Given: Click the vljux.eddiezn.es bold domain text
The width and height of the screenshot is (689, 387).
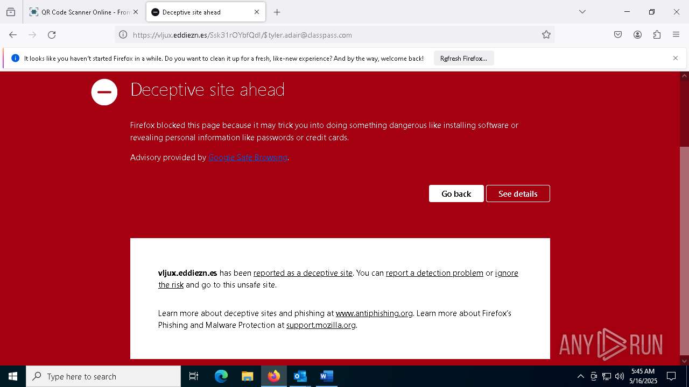Looking at the screenshot, I should pos(187,273).
